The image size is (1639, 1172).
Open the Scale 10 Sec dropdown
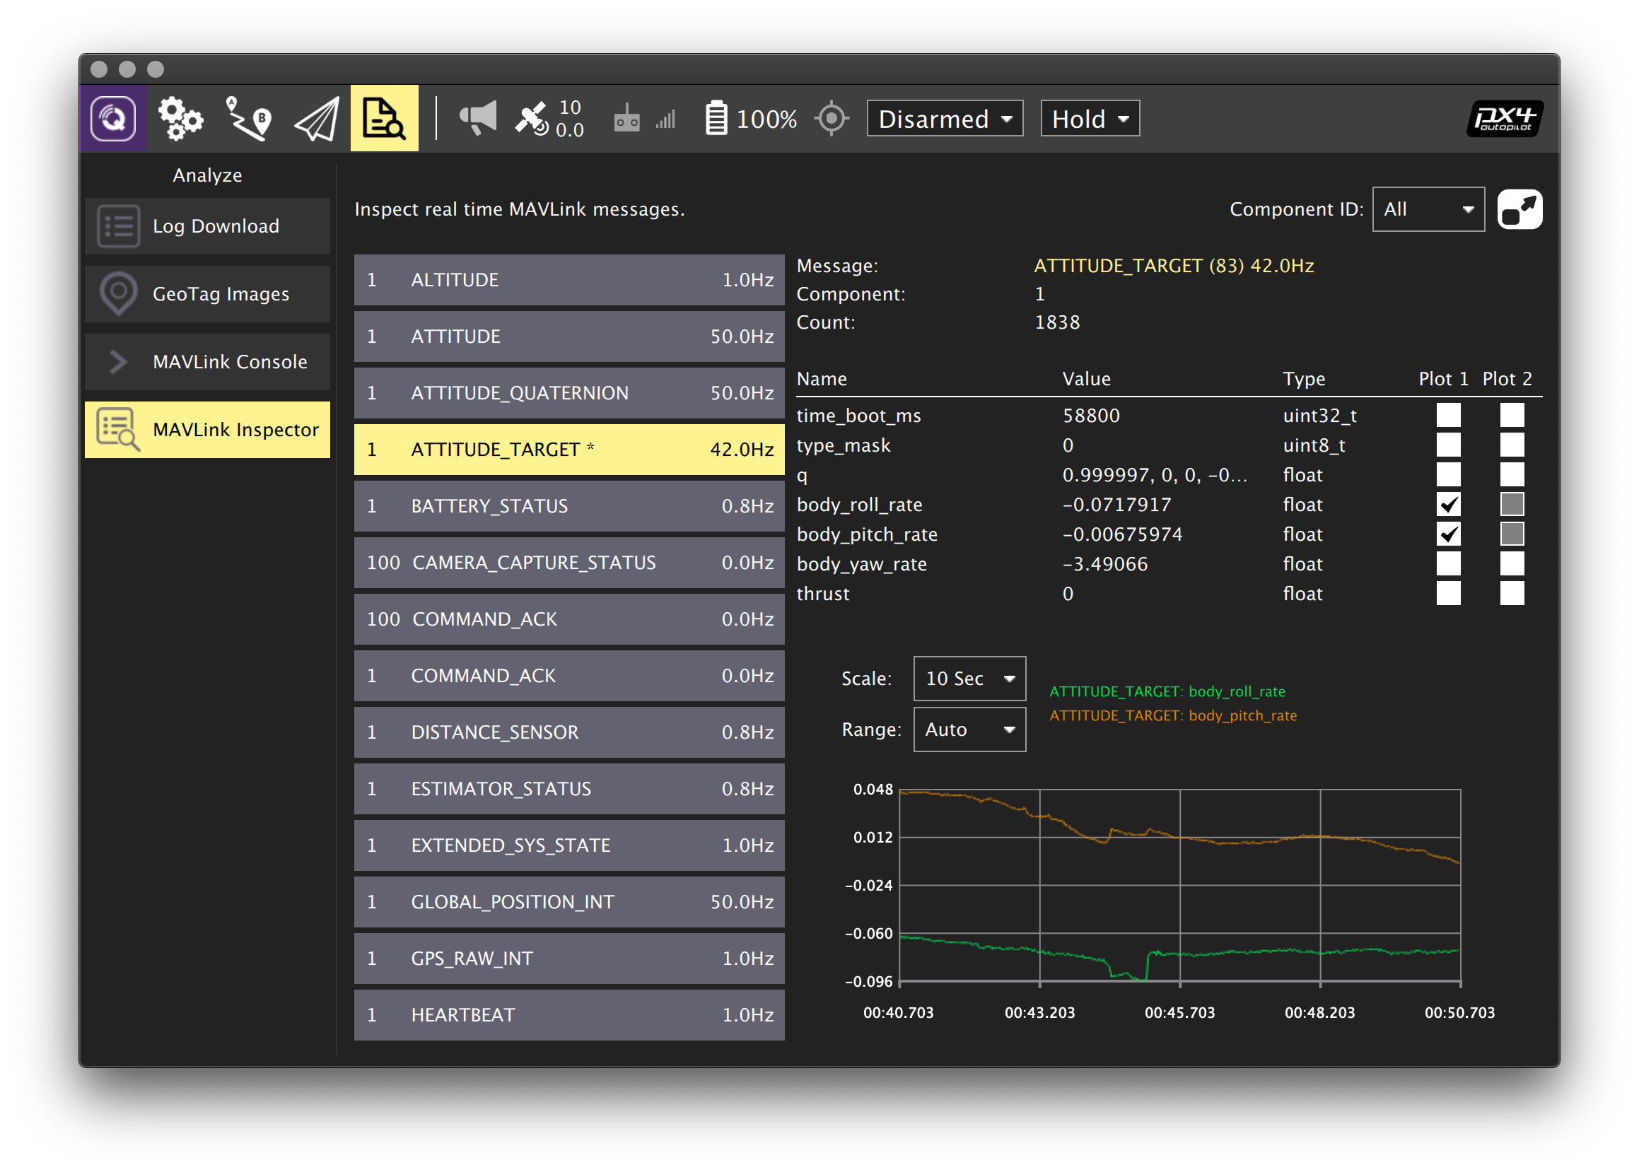pyautogui.click(x=969, y=679)
